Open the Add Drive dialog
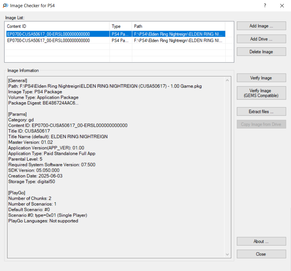291x271 pixels. 261,39
